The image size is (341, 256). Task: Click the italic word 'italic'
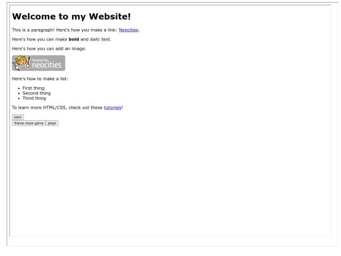(x=95, y=39)
